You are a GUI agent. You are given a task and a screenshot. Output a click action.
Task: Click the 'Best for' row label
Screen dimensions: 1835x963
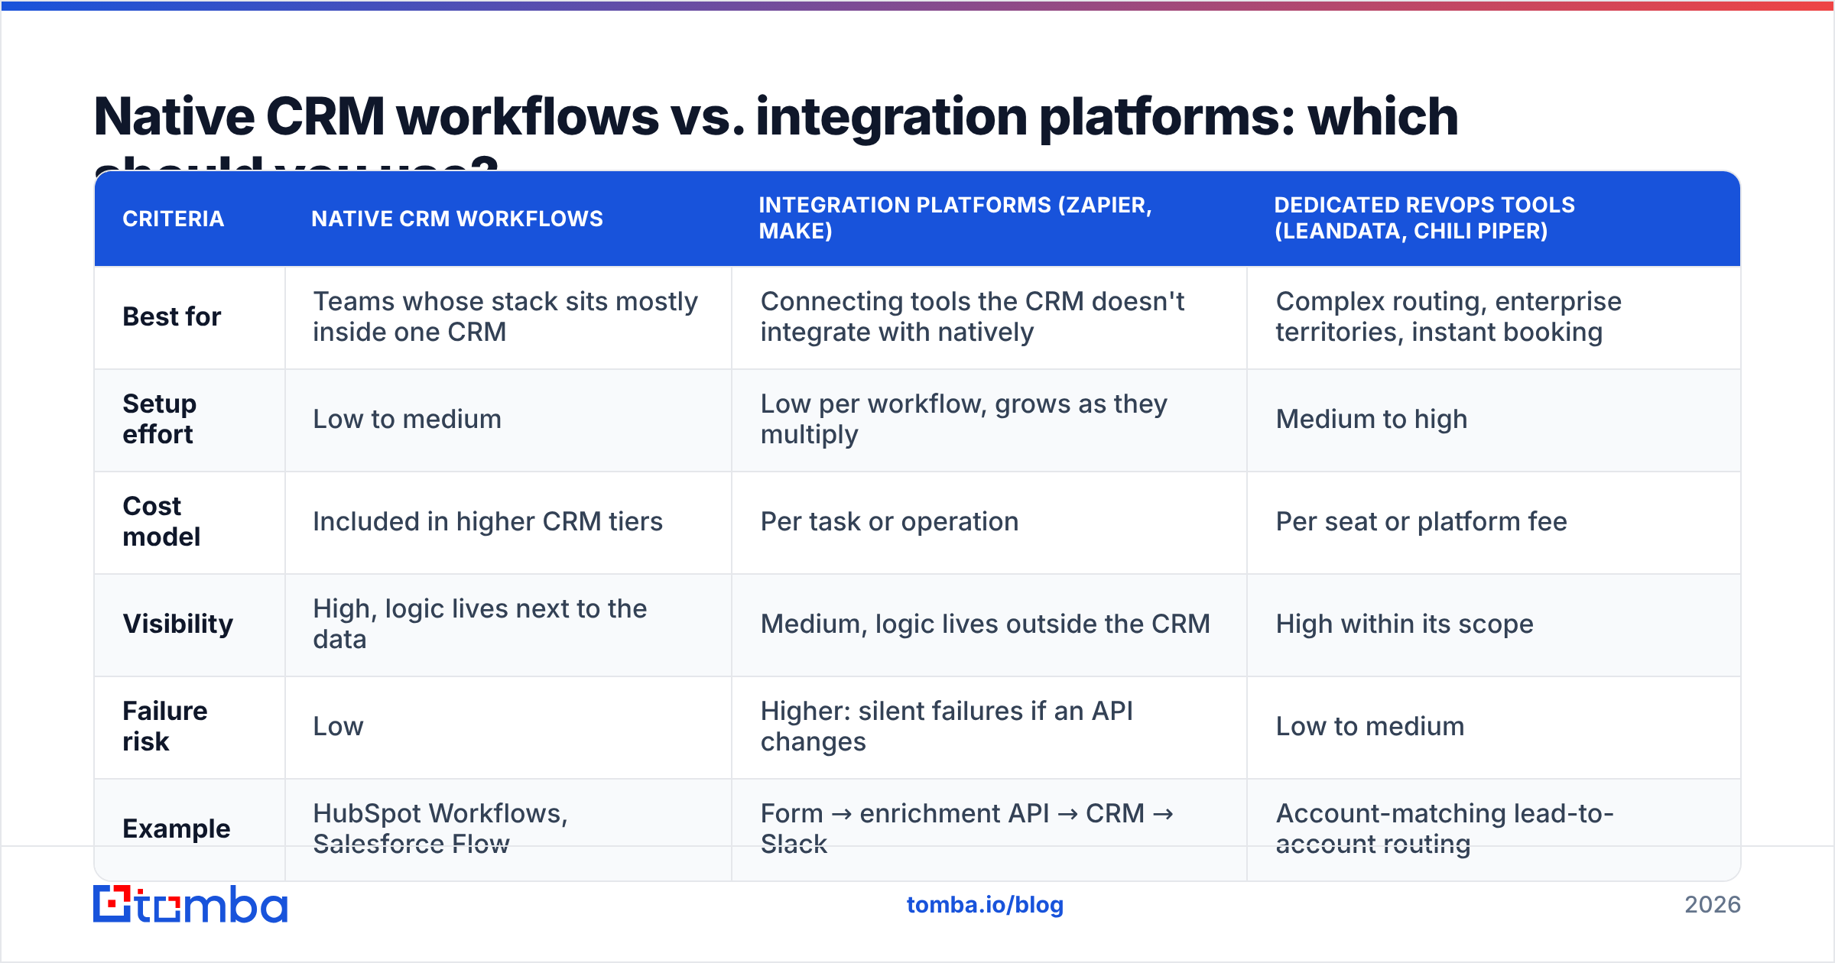click(x=172, y=316)
